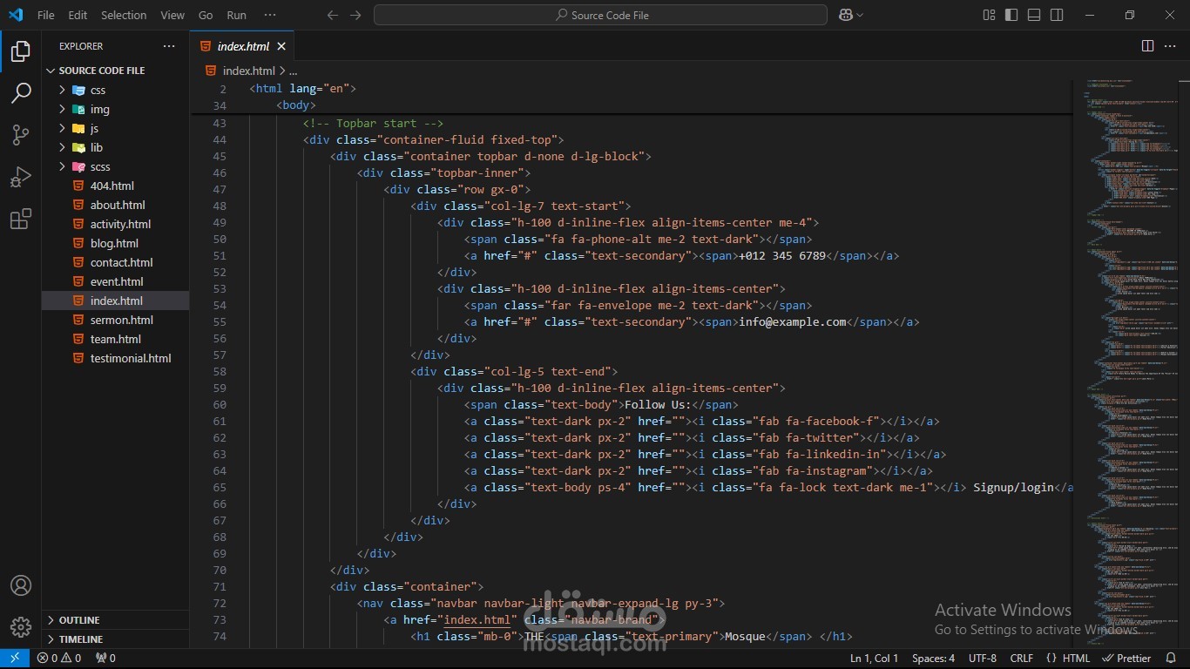Open the Copilot dropdown arrow
1190x669 pixels.
[861, 15]
